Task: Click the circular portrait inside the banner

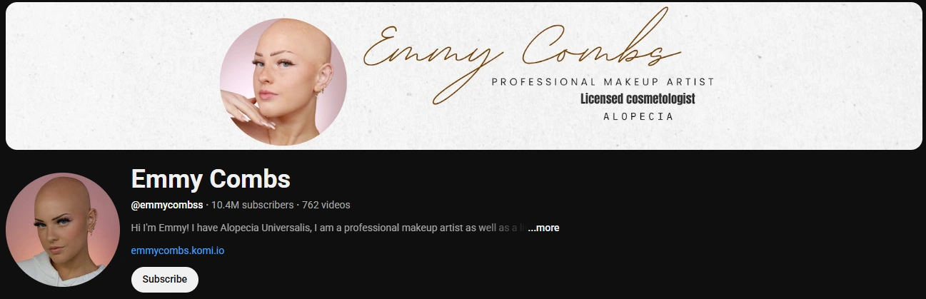Action: pos(283,82)
